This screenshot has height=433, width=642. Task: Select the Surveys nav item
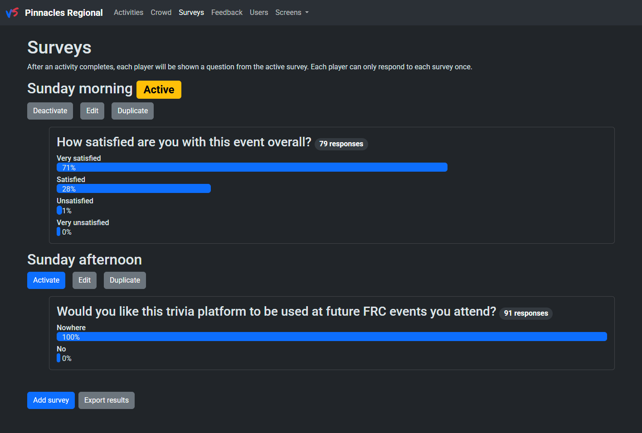(x=191, y=13)
